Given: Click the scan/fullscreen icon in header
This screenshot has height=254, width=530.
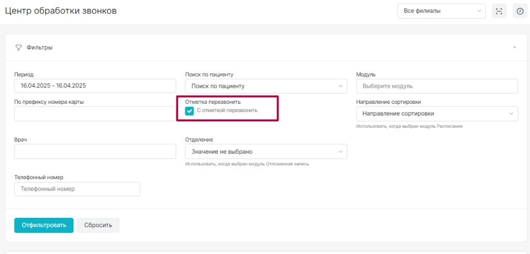Looking at the screenshot, I should (499, 11).
